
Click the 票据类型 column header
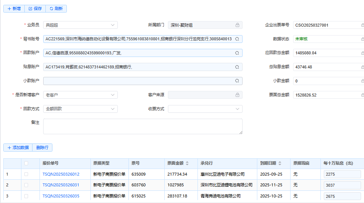[110, 163]
